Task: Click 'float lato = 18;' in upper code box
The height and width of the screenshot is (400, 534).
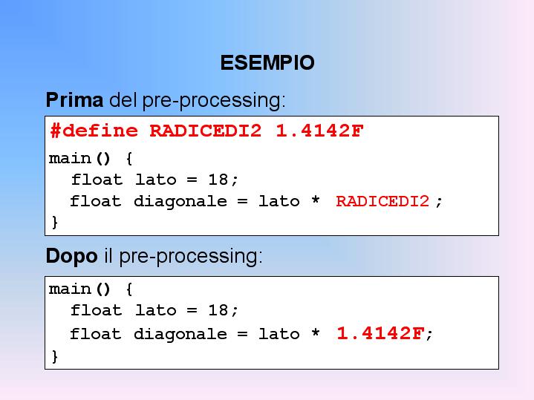Action: click(154, 179)
